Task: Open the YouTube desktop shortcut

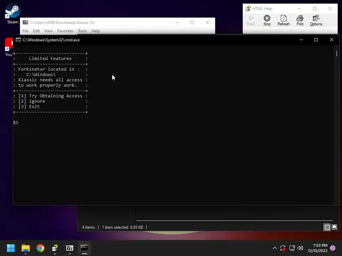Action: [x=9, y=47]
